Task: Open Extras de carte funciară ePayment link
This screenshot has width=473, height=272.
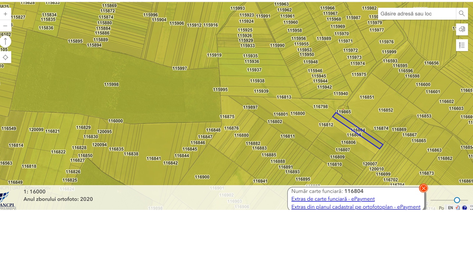Action: point(333,199)
